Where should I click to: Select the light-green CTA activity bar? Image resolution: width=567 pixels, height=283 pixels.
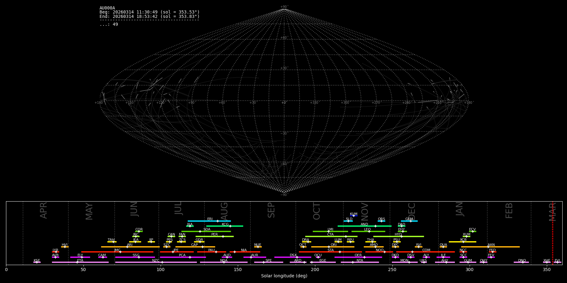click(x=331, y=236)
